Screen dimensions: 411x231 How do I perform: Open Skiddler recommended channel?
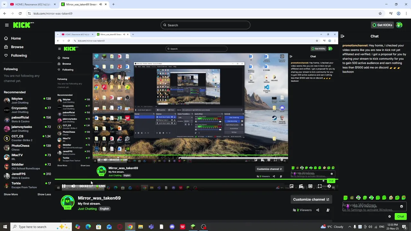[x=27, y=166]
